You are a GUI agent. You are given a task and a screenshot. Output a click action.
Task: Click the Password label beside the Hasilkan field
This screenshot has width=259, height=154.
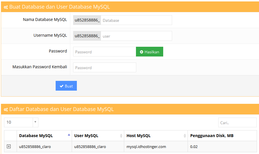tap(58, 51)
